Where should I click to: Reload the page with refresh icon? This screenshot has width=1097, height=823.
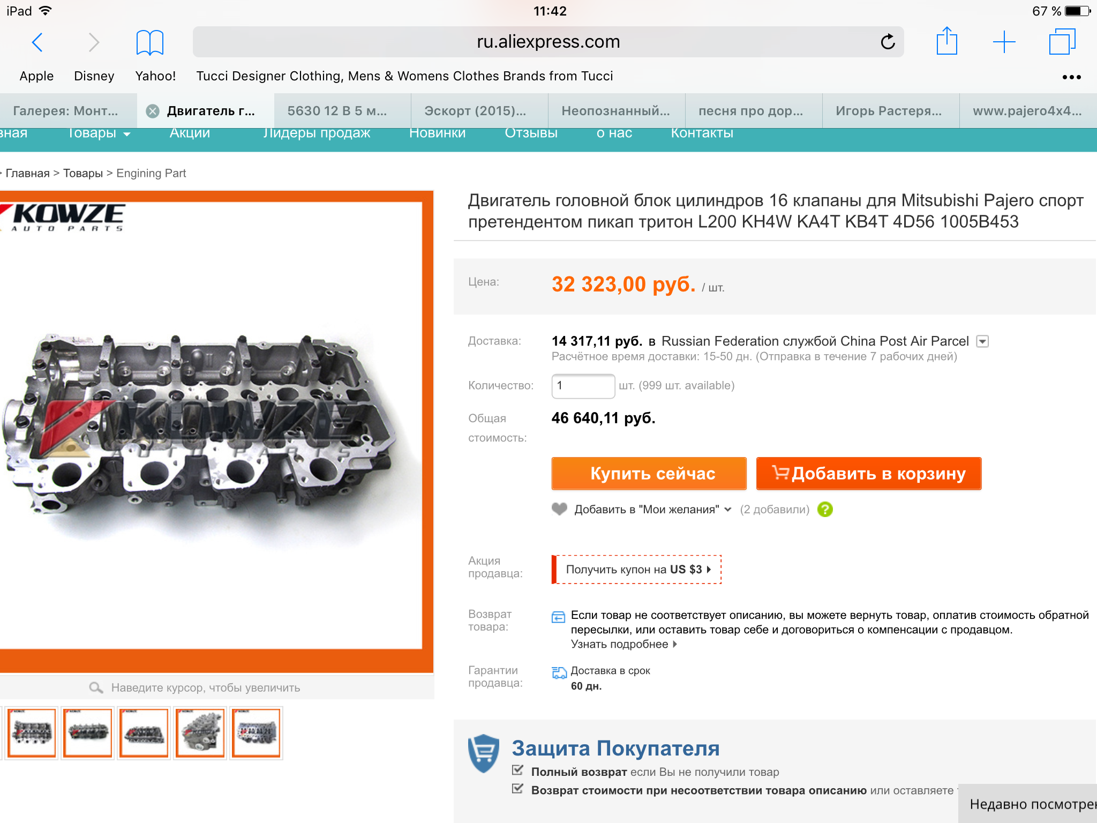[x=888, y=42]
